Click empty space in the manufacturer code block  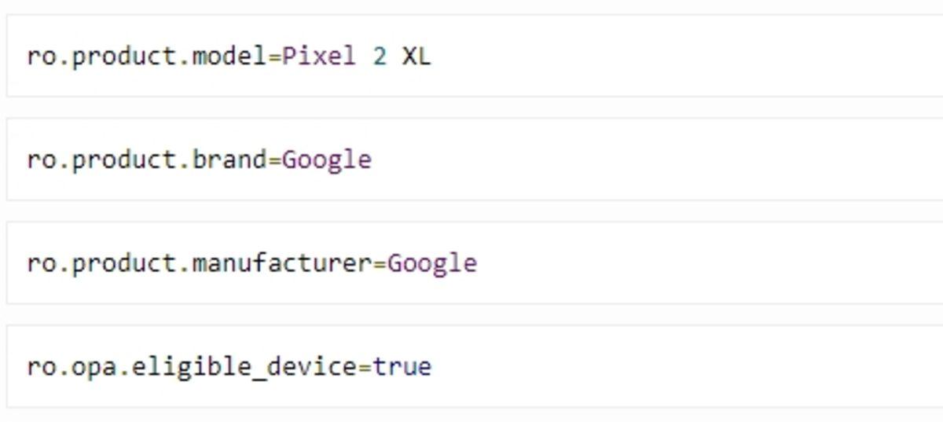coord(668,262)
